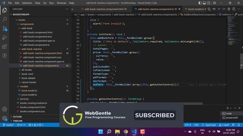243x136 pixels.
Task: Switch to add-book-reactive.component.html tab
Action: [x=104, y=9]
